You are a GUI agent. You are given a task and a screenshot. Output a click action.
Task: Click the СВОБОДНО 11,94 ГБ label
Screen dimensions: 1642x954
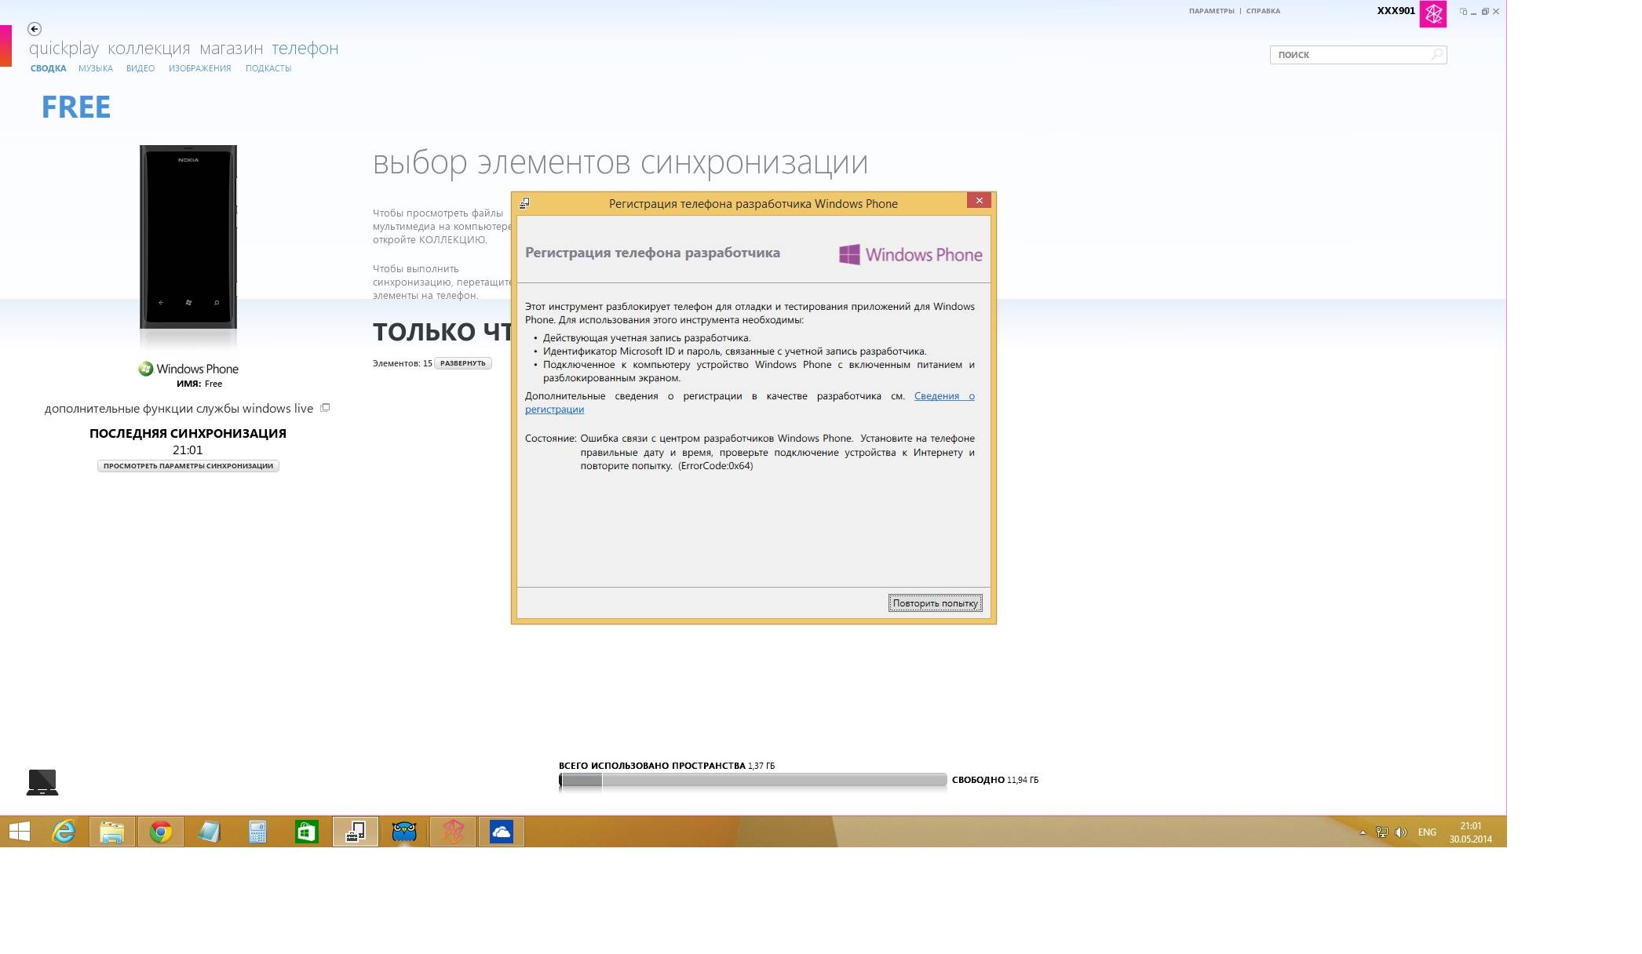click(x=995, y=780)
